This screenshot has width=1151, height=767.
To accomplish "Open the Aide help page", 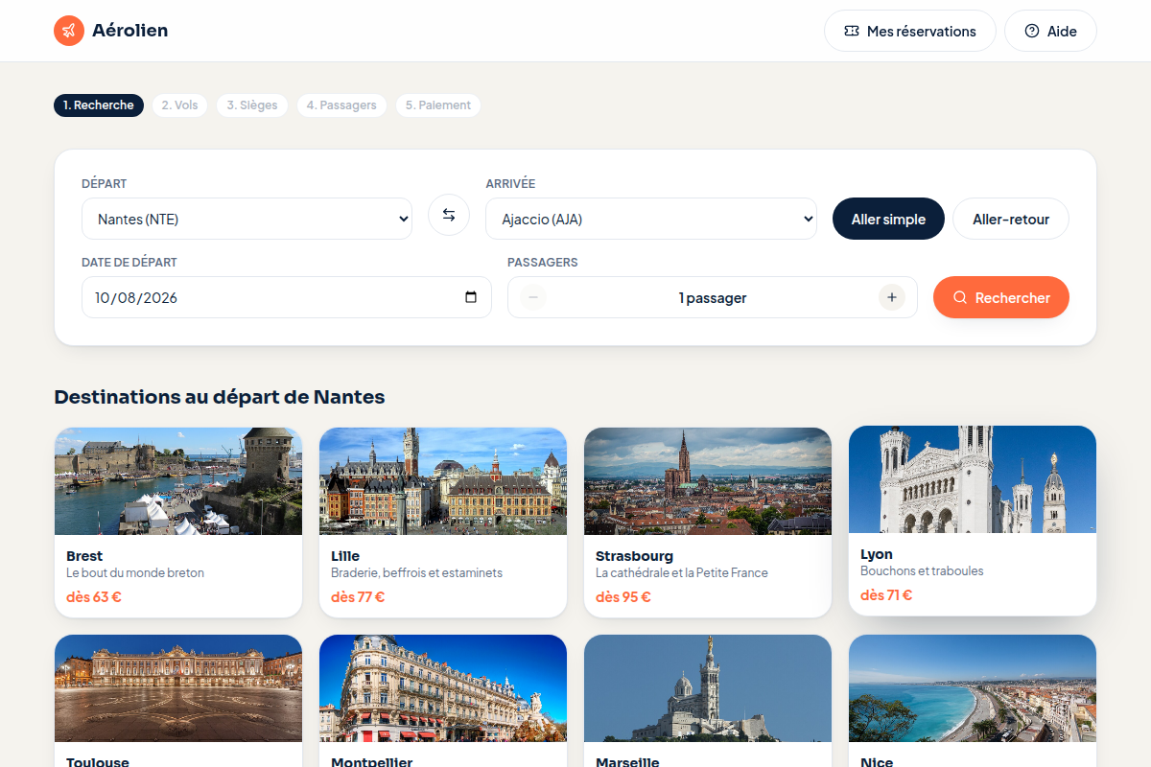I will [x=1050, y=31].
